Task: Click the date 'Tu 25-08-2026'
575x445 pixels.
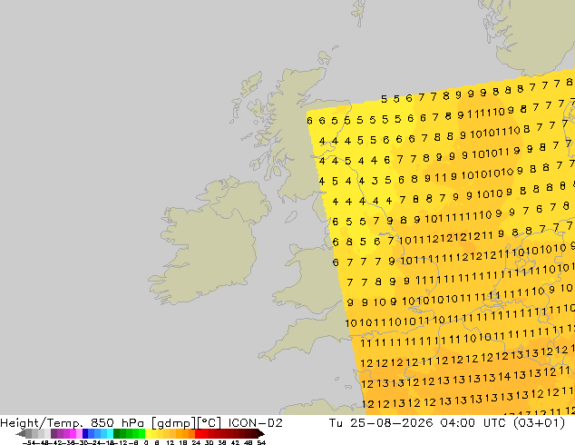Action: pyautogui.click(x=382, y=423)
